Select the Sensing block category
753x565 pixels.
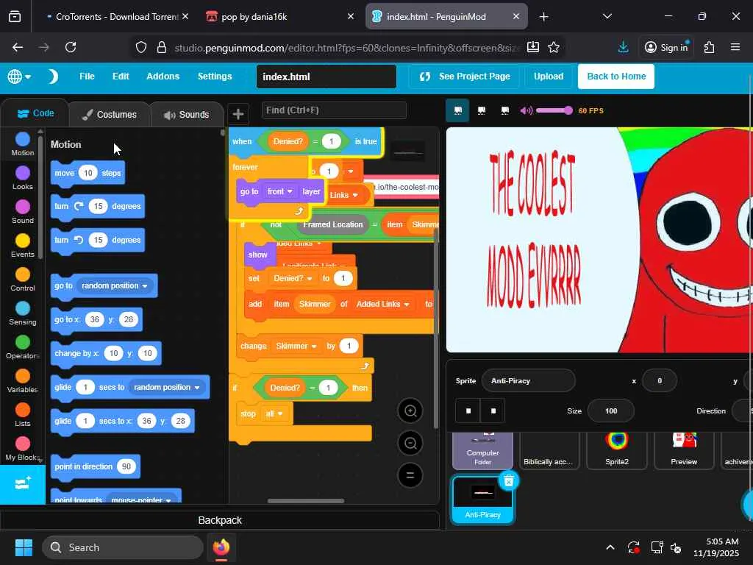coord(23,313)
